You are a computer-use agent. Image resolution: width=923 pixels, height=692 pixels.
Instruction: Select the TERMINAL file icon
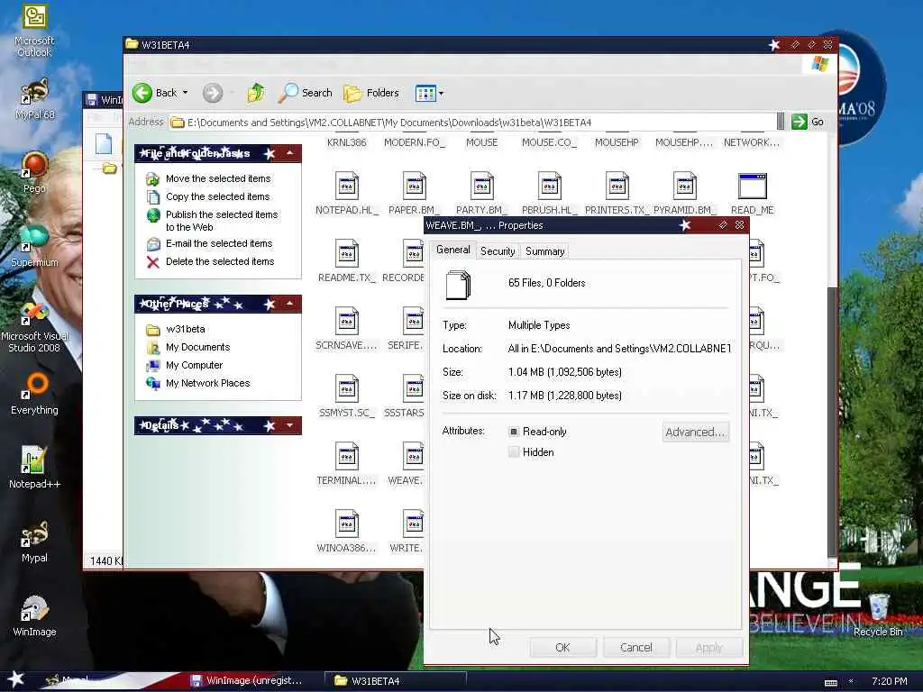coord(347,457)
